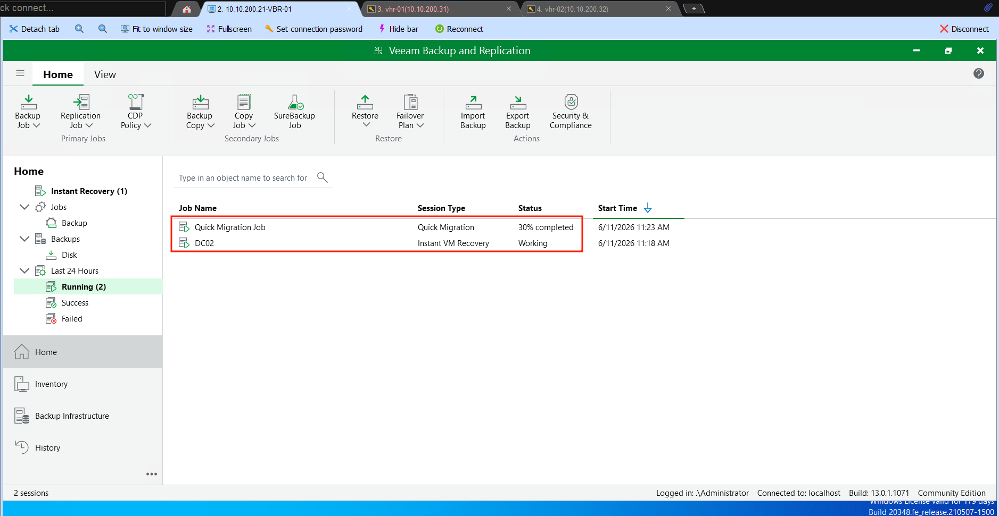The height and width of the screenshot is (516, 999).
Task: Sort by the Job Name column header
Action: click(x=197, y=208)
